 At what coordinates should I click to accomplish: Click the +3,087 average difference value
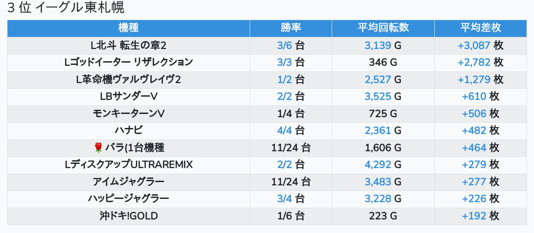tap(474, 45)
